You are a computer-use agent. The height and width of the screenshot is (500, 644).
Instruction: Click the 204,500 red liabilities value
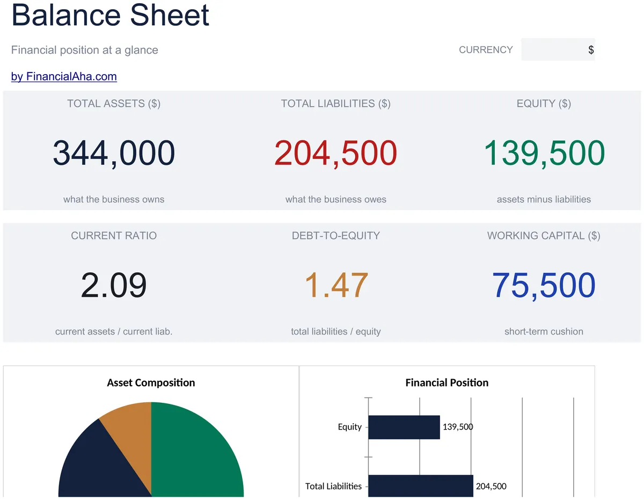[336, 153]
